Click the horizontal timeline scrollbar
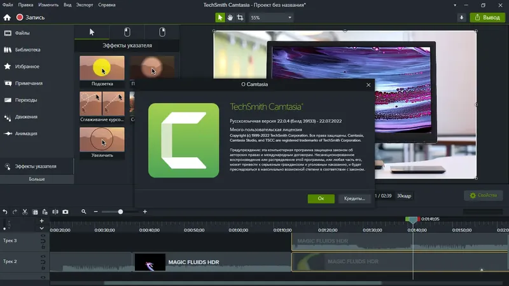The width and height of the screenshot is (509, 286). [x=242, y=283]
